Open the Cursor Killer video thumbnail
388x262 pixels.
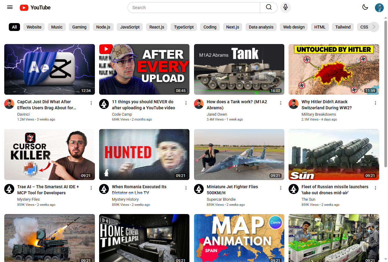click(49, 155)
